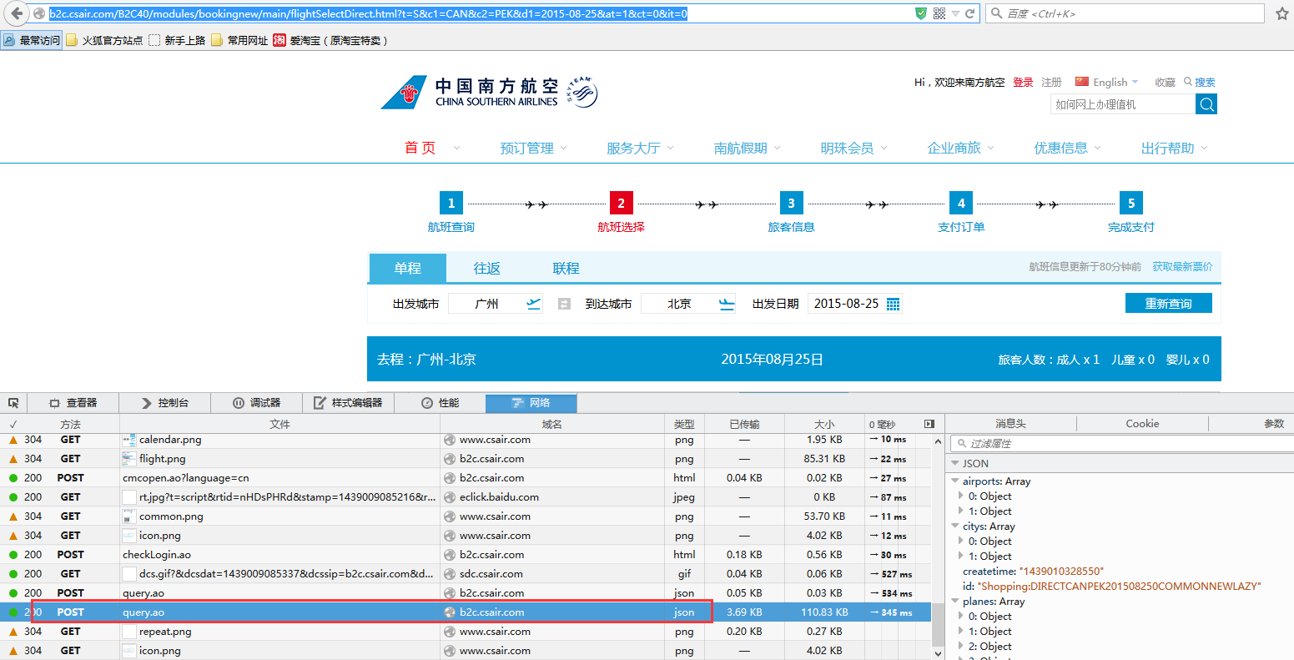Sort network list by 大小 column header

pyautogui.click(x=824, y=424)
